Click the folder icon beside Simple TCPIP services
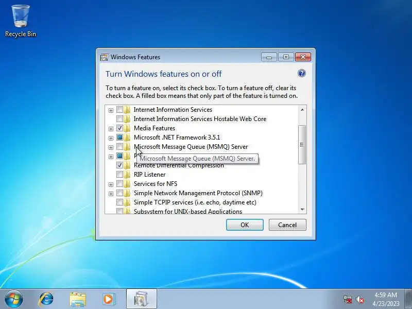Viewport: 412px width, 309px height. coord(127,202)
